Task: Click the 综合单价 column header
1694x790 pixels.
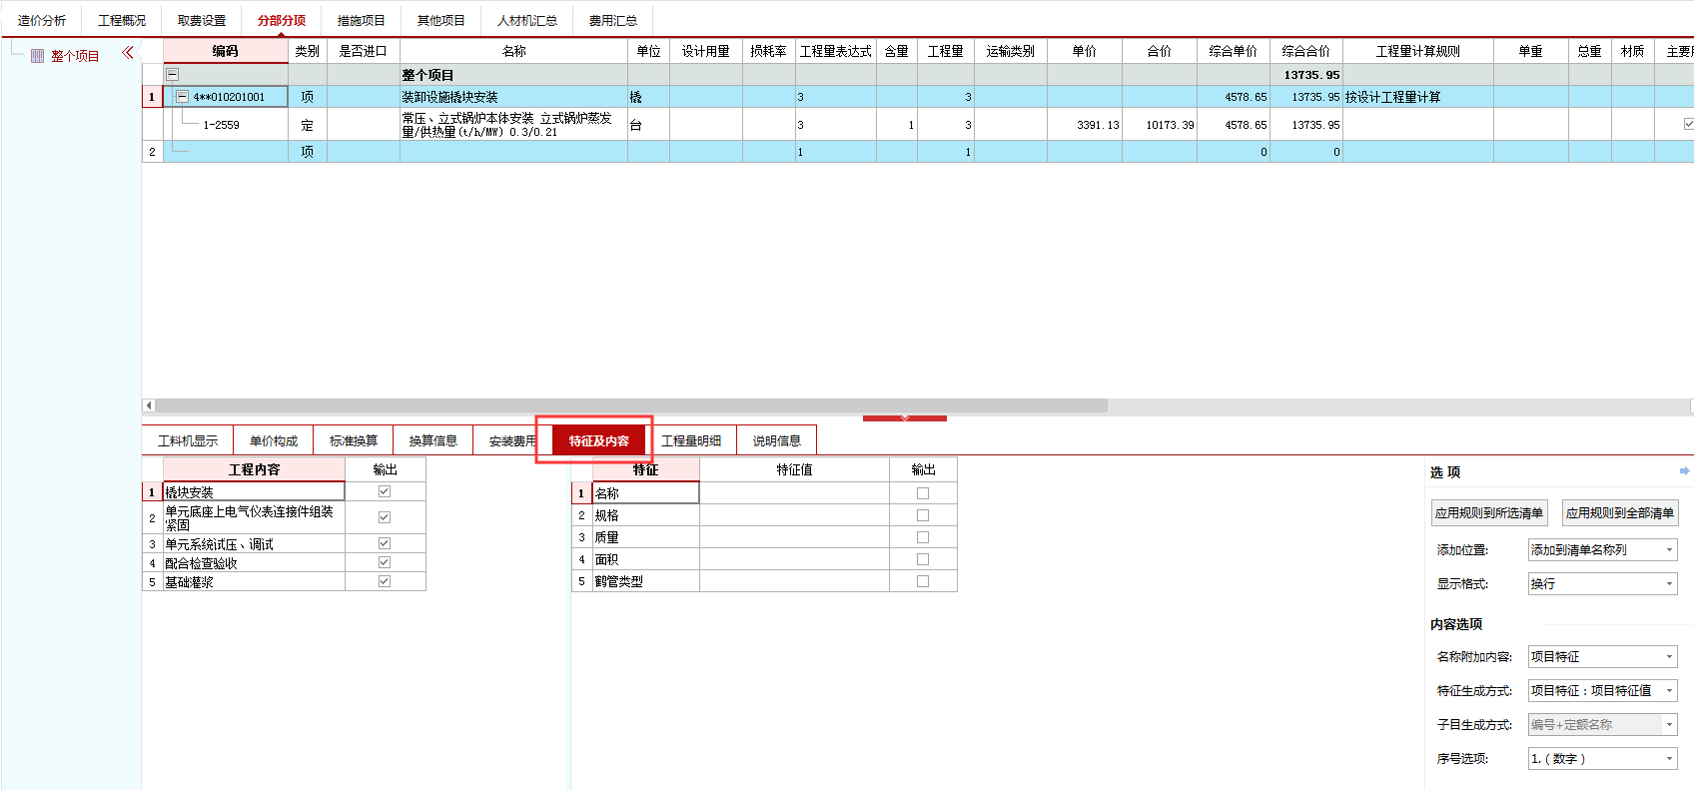Action: pyautogui.click(x=1234, y=51)
